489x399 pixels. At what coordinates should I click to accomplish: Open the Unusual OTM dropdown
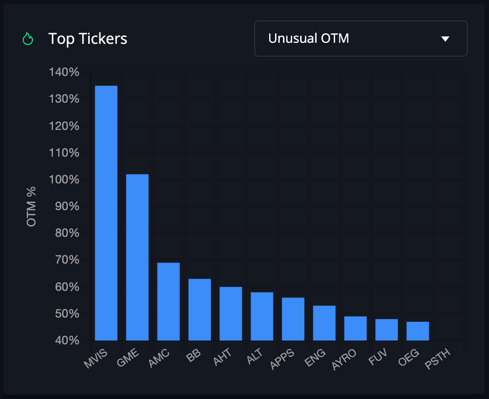pyautogui.click(x=361, y=39)
